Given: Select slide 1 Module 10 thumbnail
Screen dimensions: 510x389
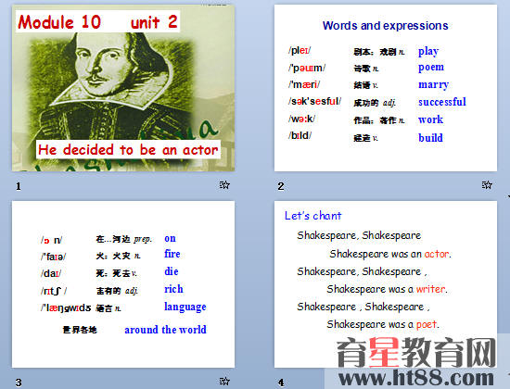Looking at the screenshot, I should coord(123,88).
